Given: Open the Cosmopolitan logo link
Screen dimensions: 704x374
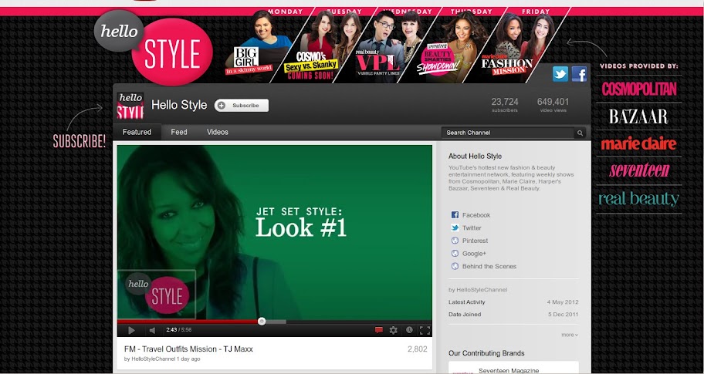Looking at the screenshot, I should tap(639, 89).
